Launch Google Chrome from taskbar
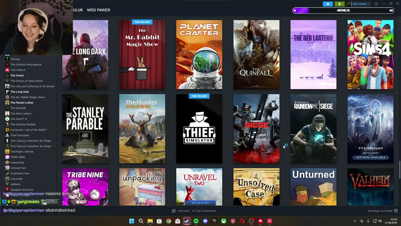The width and height of the screenshot is (401, 226). click(x=169, y=221)
